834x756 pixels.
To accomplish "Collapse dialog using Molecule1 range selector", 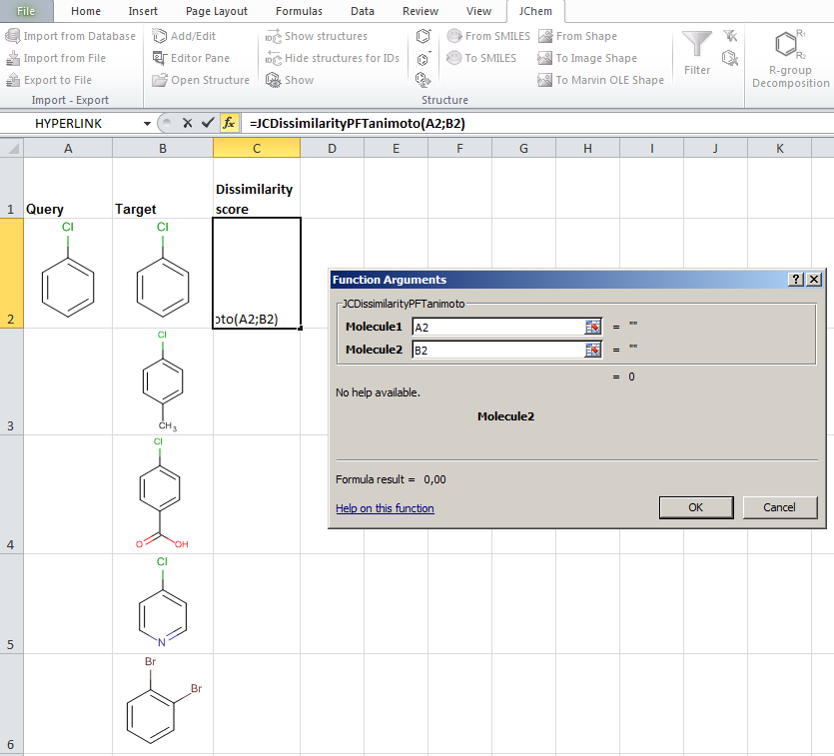I will [593, 327].
